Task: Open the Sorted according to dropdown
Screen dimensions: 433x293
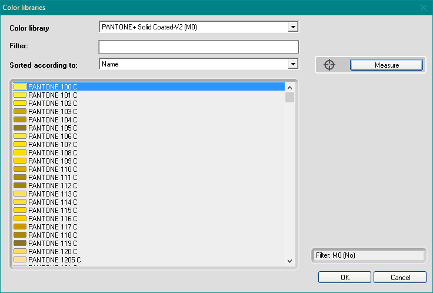Action: [x=293, y=64]
